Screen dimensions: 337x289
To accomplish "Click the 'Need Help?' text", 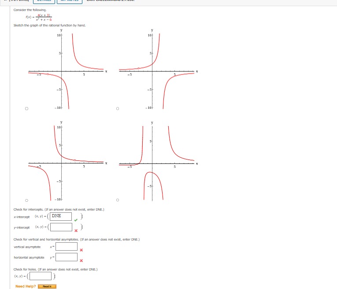I will pyautogui.click(x=26, y=286).
